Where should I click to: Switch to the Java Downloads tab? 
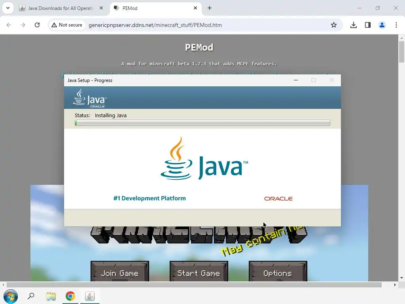pyautogui.click(x=61, y=8)
